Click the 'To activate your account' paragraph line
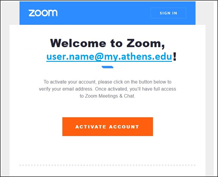Image resolution: width=218 pixels, height=177 pixels. (108, 82)
